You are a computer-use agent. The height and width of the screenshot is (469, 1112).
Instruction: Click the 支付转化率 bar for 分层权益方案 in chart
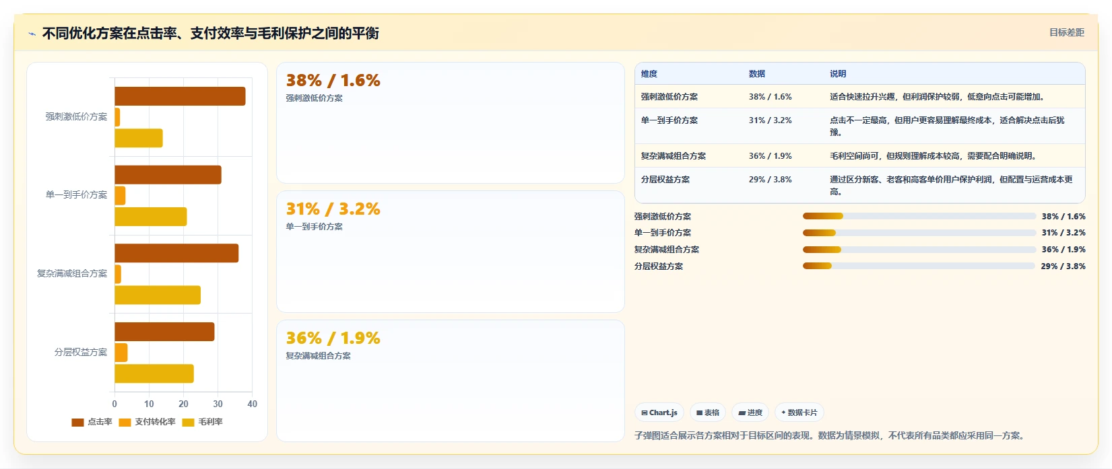[x=121, y=353]
